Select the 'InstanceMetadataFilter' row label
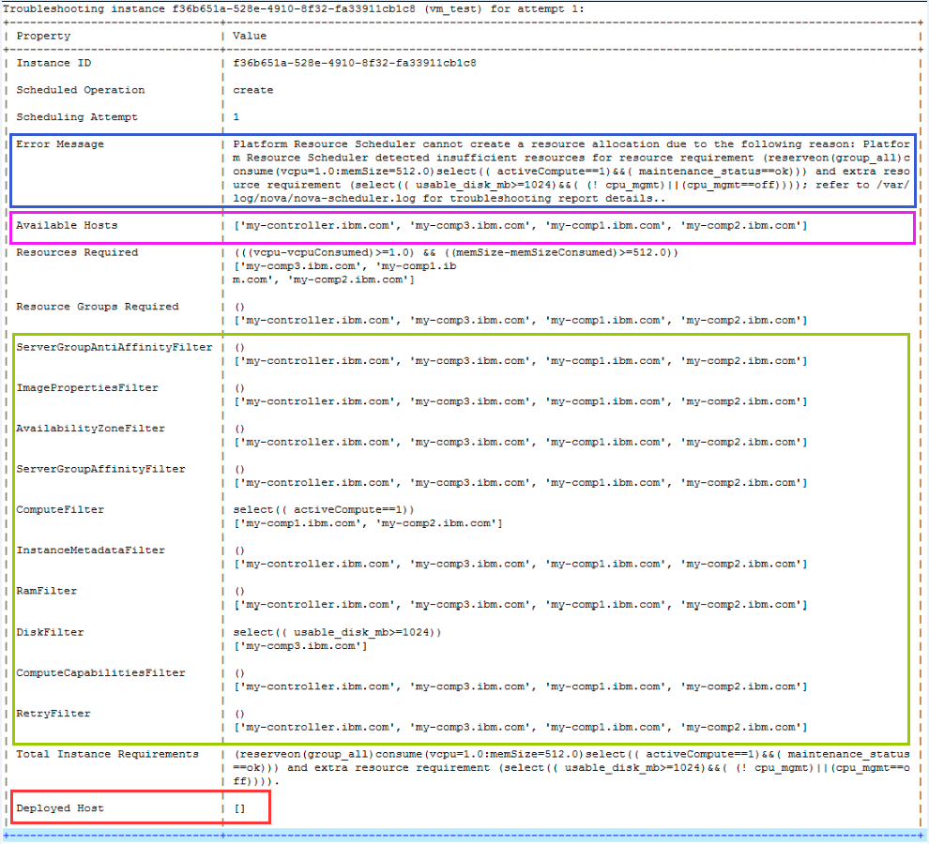 (x=91, y=550)
